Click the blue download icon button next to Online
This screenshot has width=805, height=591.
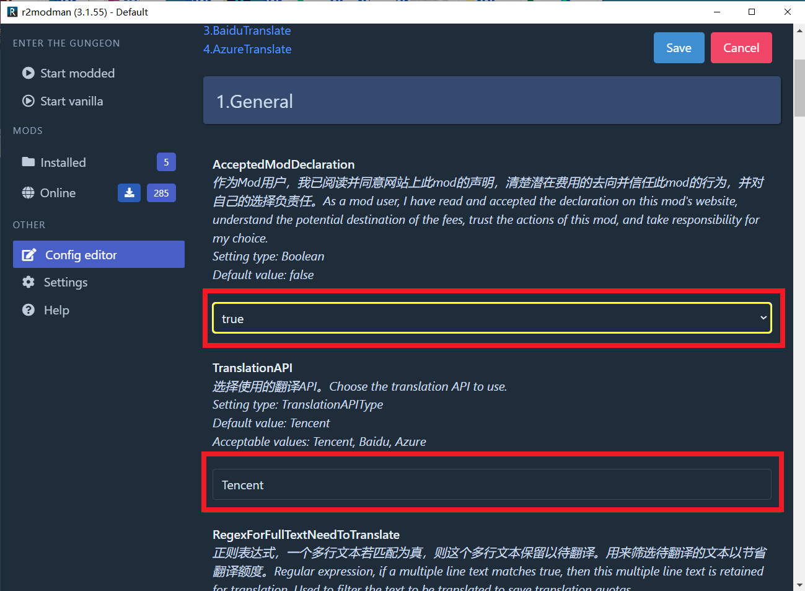point(129,193)
